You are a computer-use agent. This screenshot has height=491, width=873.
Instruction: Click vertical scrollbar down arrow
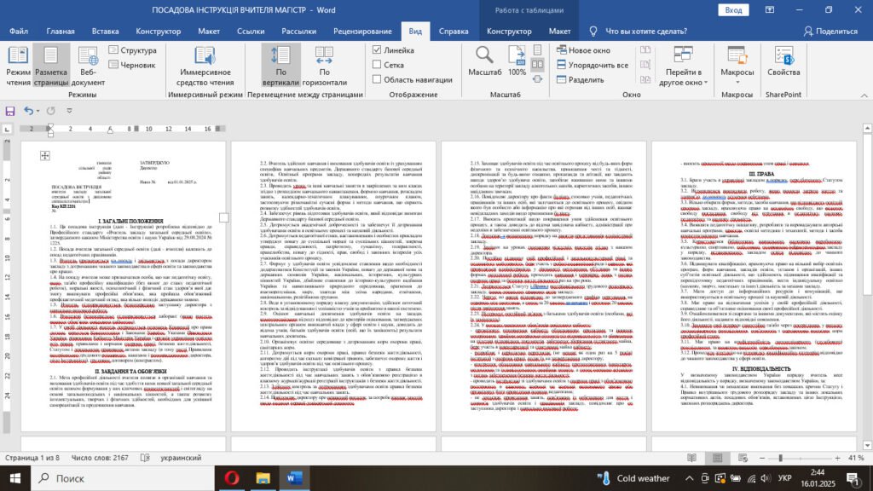point(867,445)
